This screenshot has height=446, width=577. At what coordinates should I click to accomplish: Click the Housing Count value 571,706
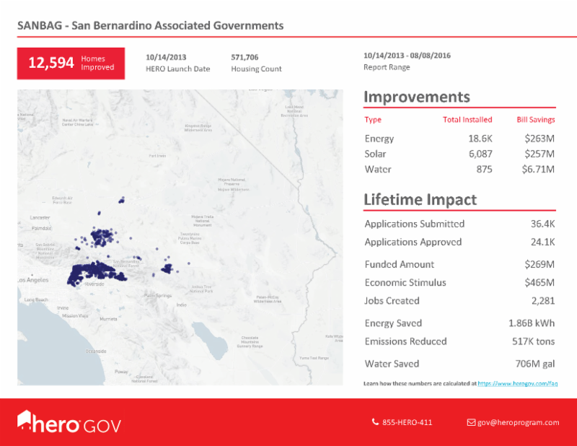coord(245,56)
